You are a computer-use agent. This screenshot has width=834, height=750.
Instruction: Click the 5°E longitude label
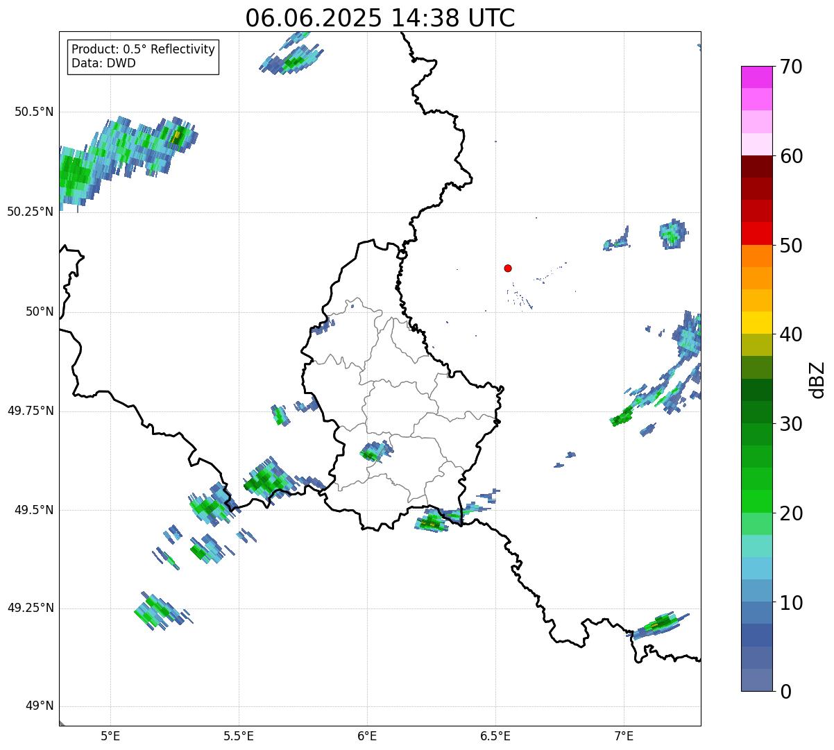pos(110,735)
